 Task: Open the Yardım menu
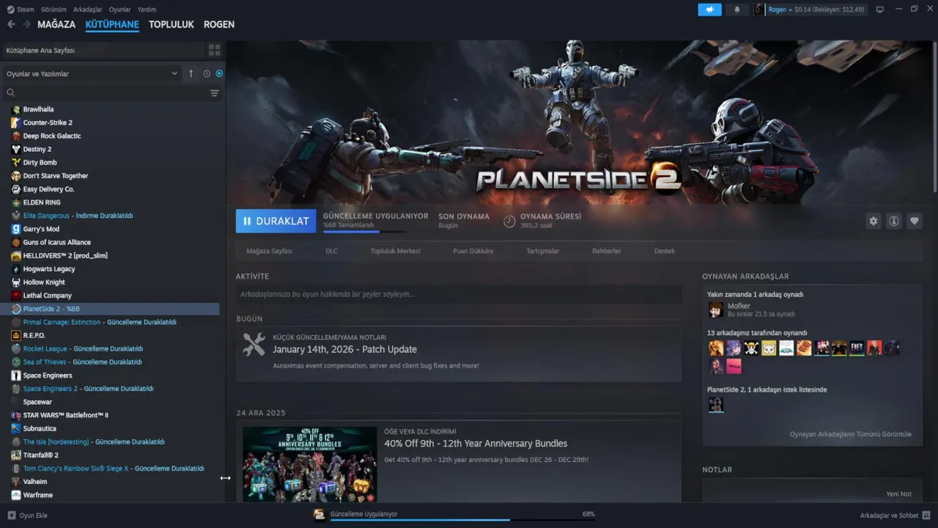147,10
